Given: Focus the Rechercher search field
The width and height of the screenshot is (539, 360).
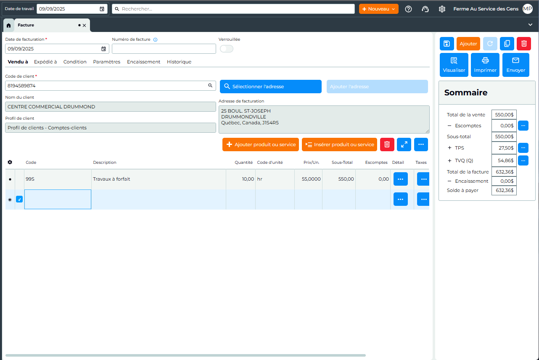Looking at the screenshot, I should [x=233, y=9].
